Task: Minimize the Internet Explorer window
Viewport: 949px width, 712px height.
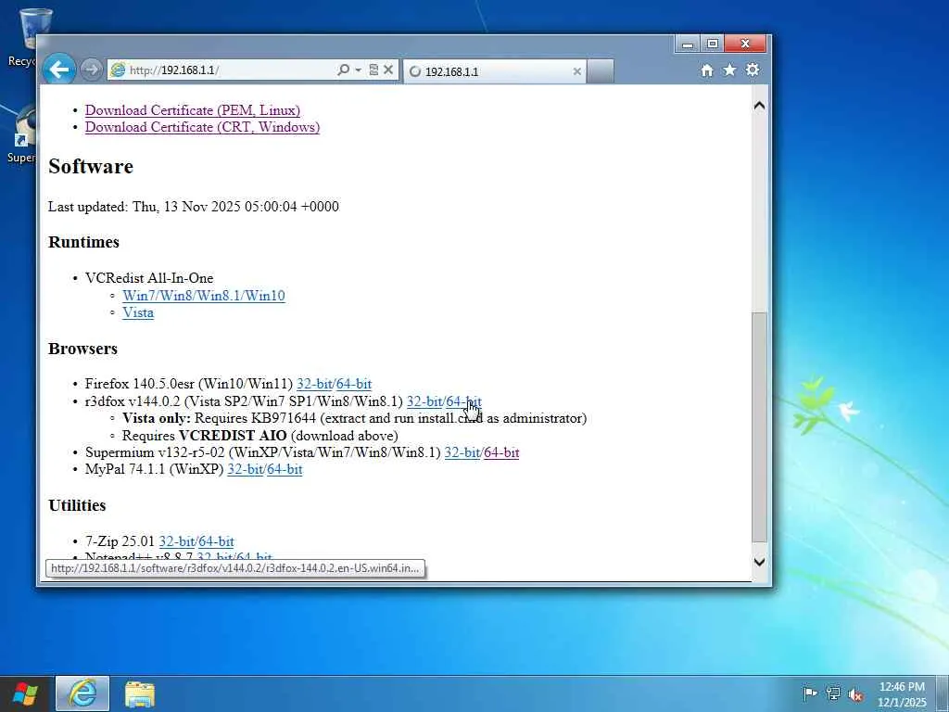Action: point(688,44)
